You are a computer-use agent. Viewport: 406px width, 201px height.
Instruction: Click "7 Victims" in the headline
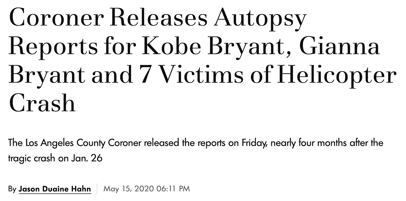point(192,75)
